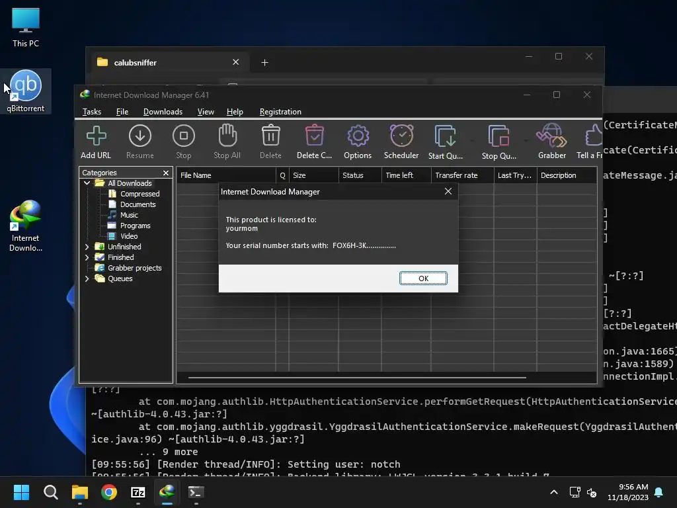Viewport: 677px width, 508px height.
Task: Click the Q column header
Action: (282, 175)
